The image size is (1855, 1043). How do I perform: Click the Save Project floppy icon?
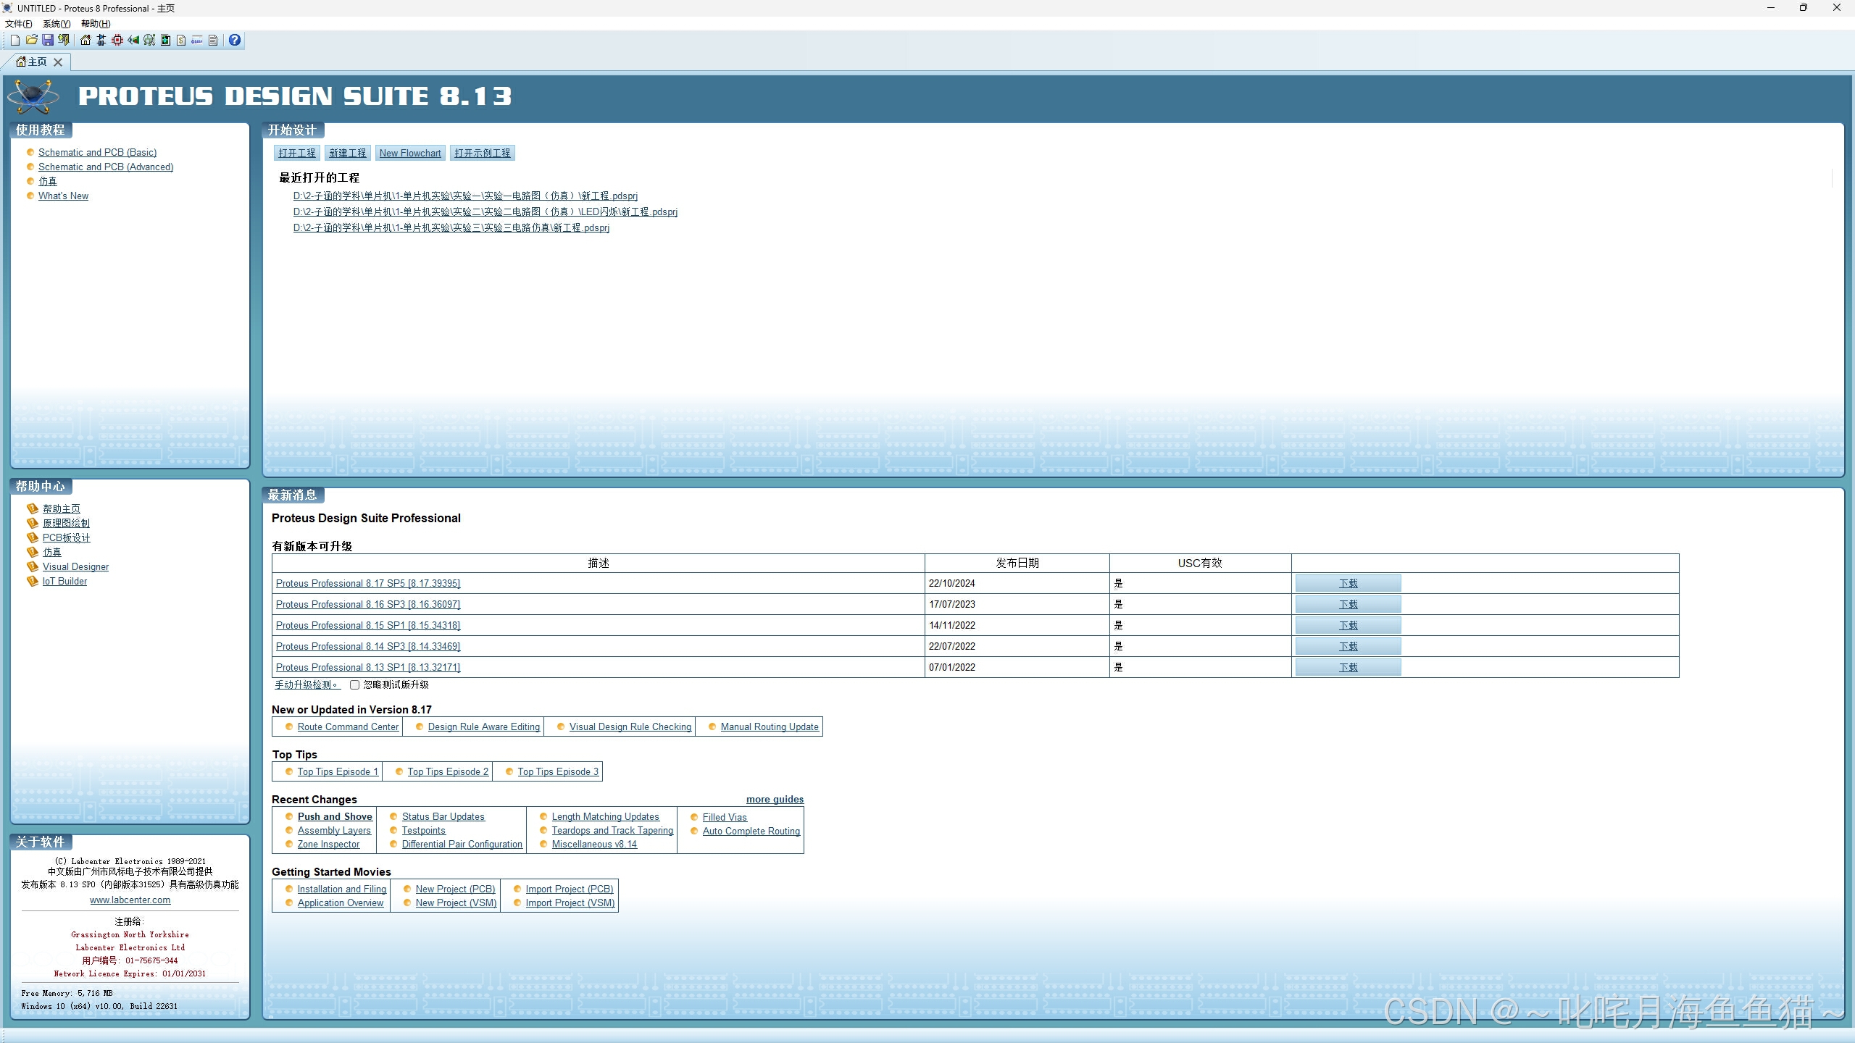point(48,40)
